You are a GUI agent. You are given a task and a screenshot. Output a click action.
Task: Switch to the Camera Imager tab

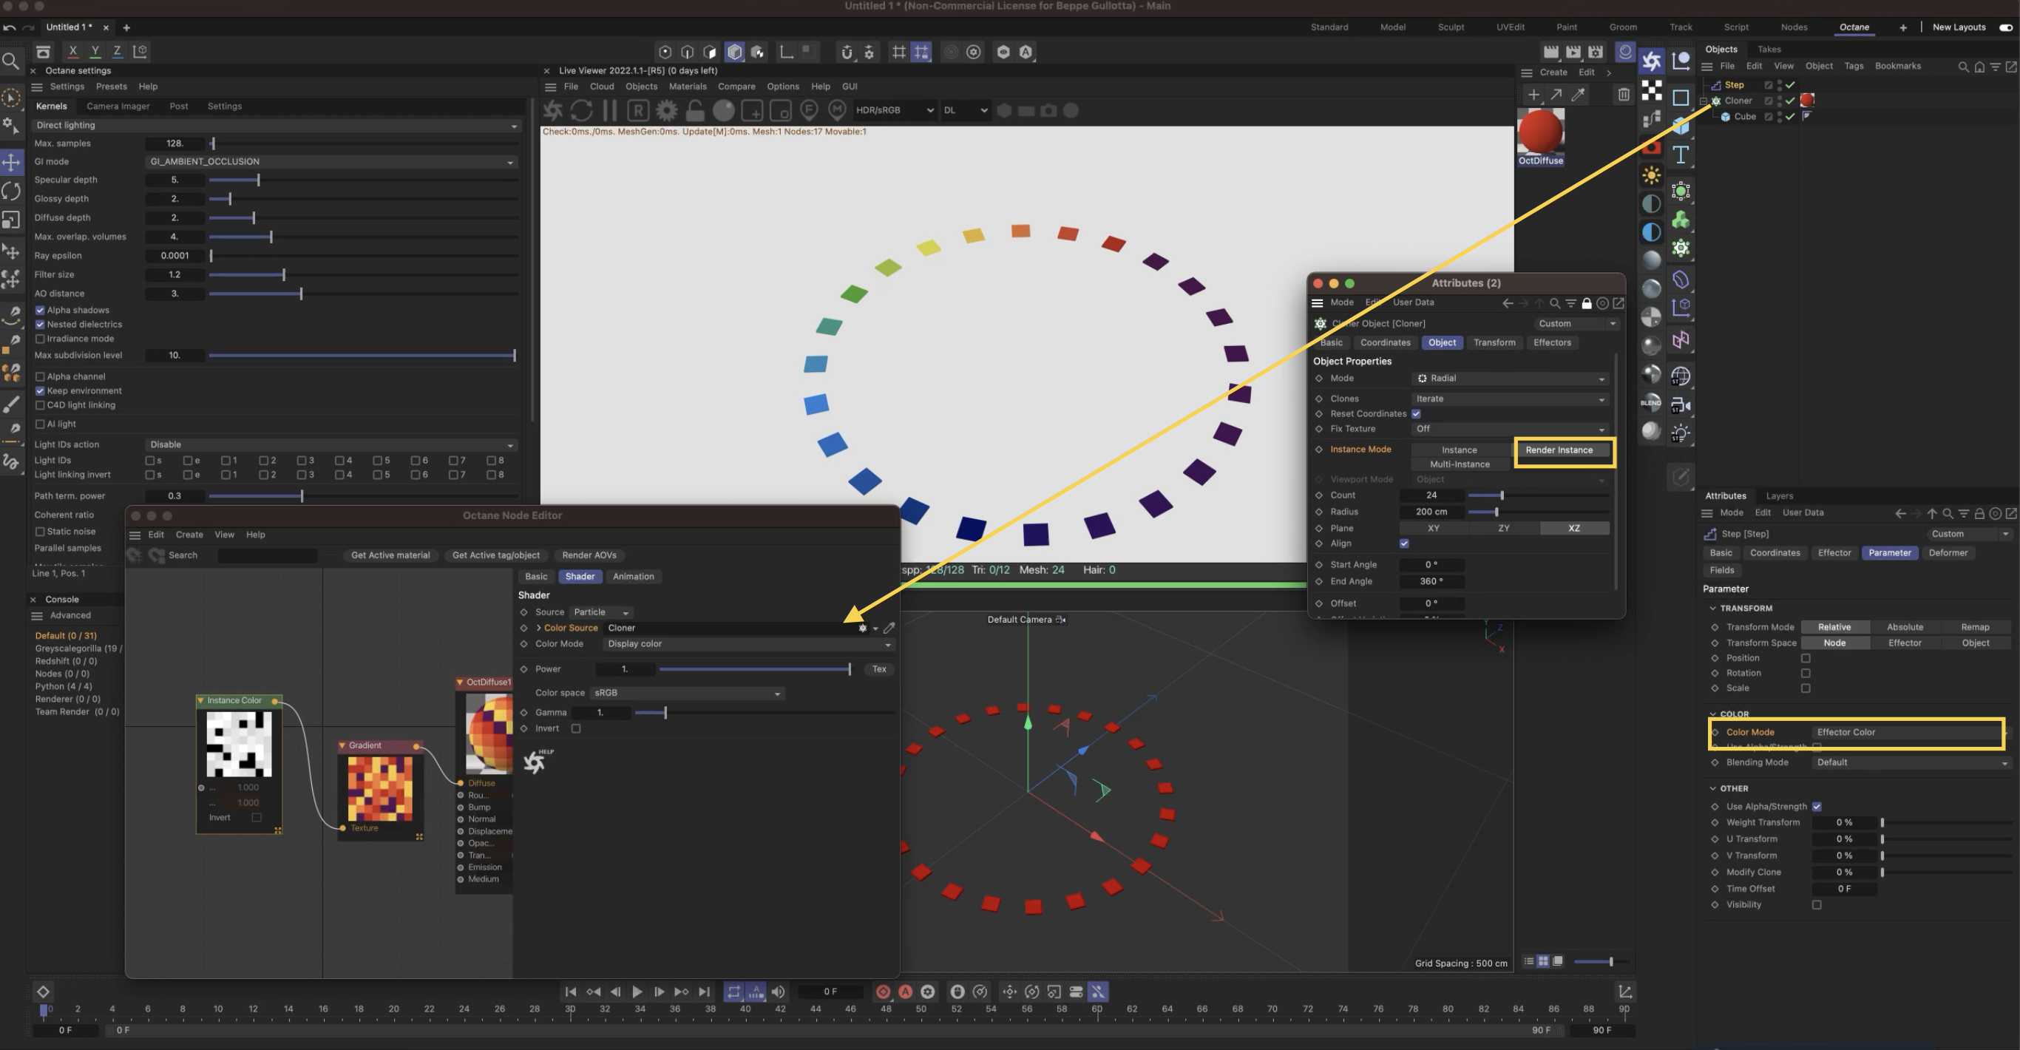118,106
